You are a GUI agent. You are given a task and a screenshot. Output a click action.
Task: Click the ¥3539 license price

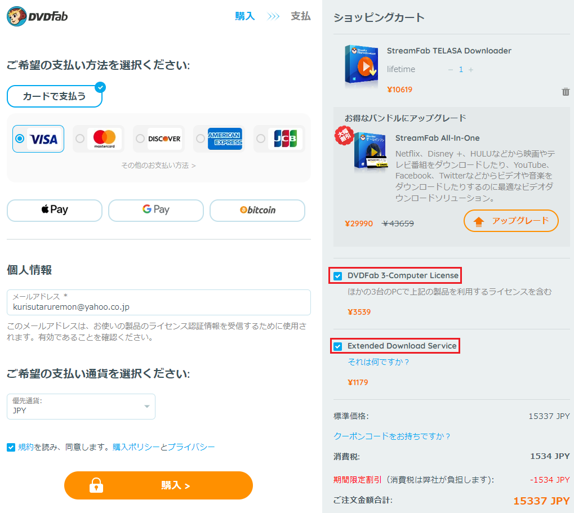pos(359,312)
